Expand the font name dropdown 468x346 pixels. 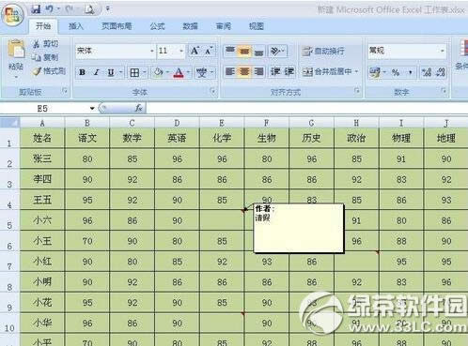(x=151, y=51)
